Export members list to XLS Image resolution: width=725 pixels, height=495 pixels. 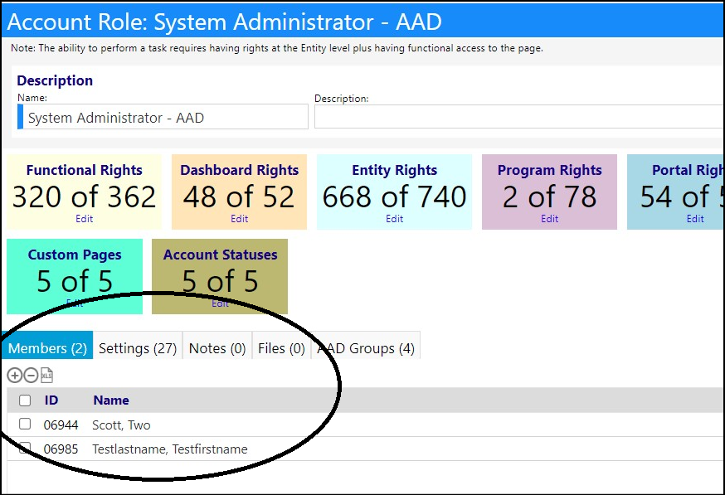pos(46,376)
